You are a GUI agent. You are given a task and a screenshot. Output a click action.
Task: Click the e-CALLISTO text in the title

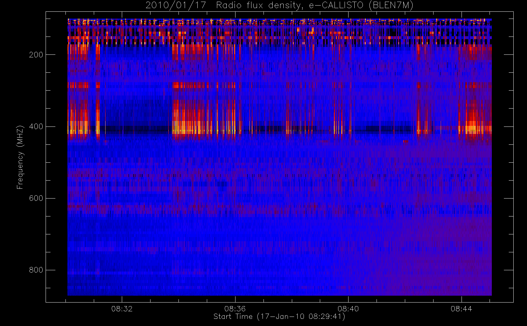pos(336,6)
